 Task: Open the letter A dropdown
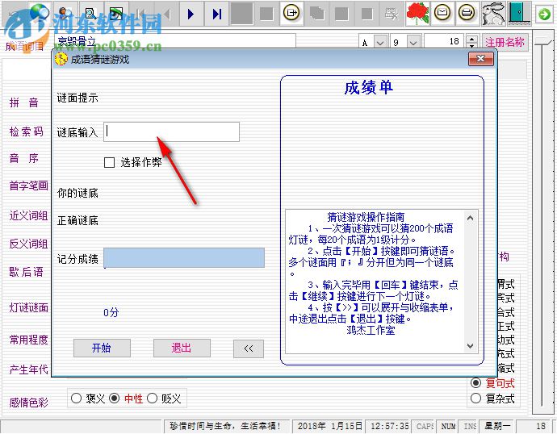(x=380, y=43)
